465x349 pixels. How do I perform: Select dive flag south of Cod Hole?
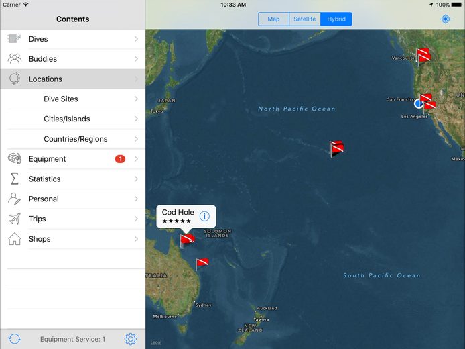(202, 264)
